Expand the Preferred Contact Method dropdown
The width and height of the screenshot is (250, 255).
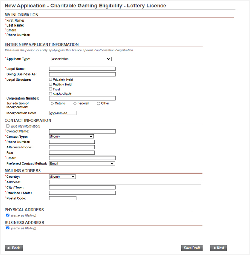coord(82,163)
